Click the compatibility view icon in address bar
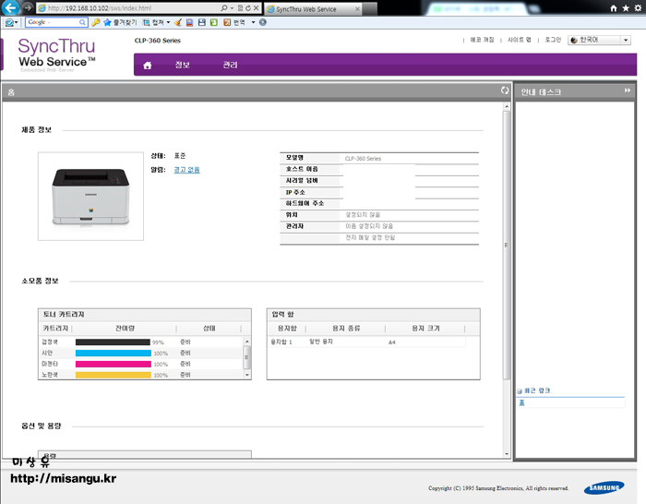Viewport: 646px width, 504px height. [240, 7]
